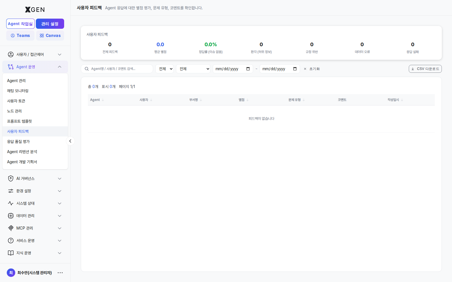Open the start date calendar picker icon
This screenshot has width=452, height=282.
(x=248, y=69)
